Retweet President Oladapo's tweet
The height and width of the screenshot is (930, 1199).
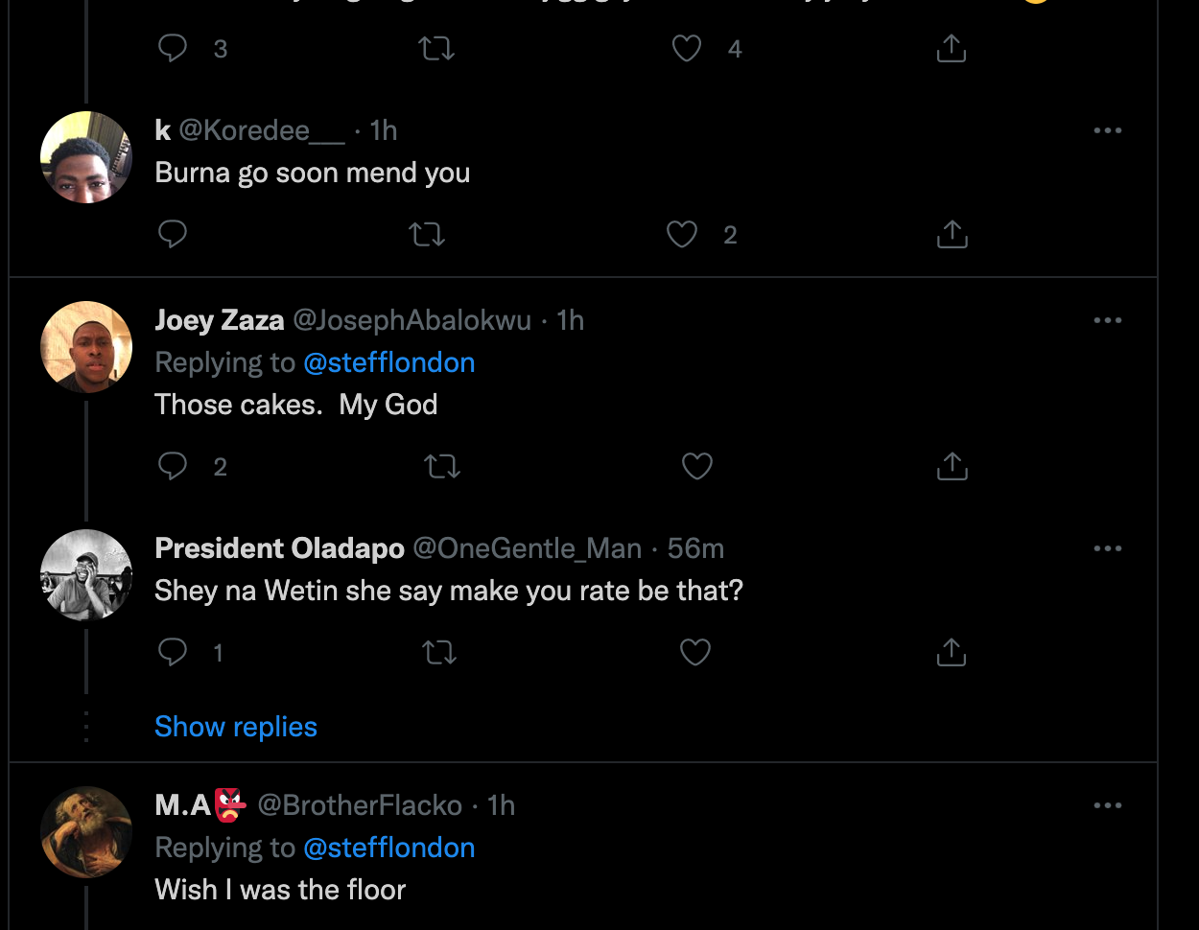[439, 652]
